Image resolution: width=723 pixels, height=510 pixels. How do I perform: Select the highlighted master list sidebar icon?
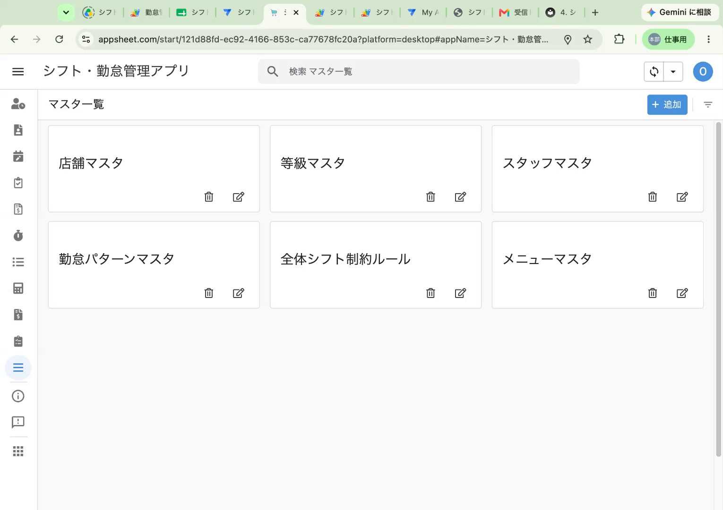pos(18,368)
